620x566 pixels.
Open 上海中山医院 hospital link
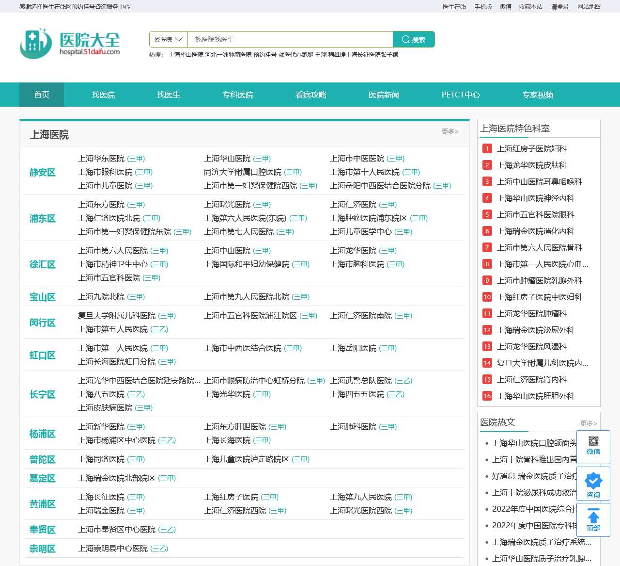[227, 251]
